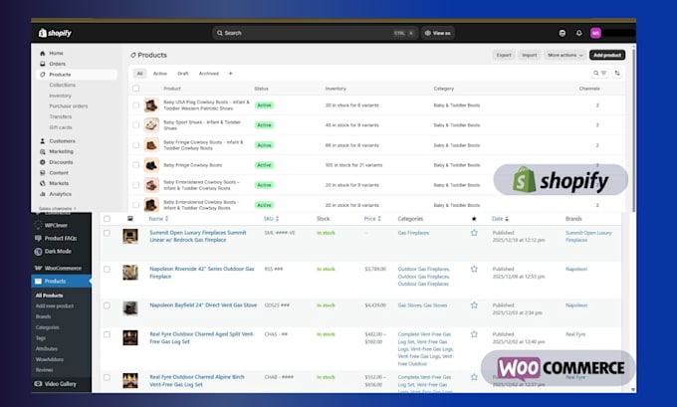Open the Gas Fireplaces category link in Summit row

(x=413, y=233)
